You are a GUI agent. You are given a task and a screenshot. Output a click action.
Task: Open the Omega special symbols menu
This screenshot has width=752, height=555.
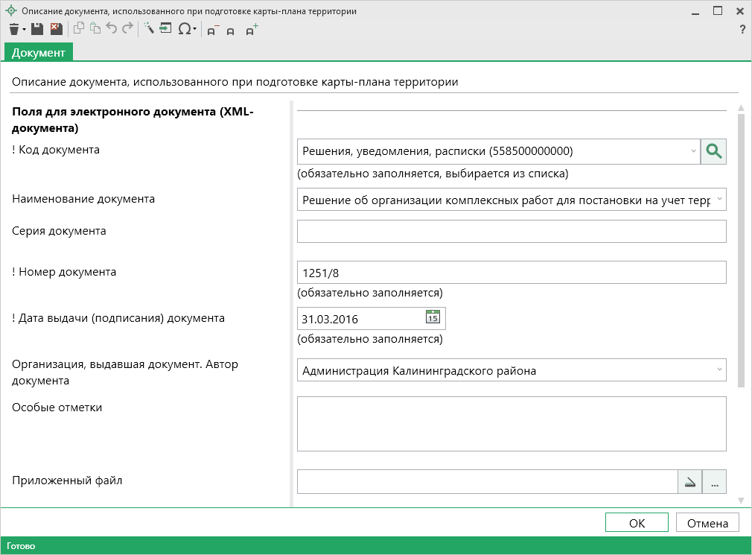coord(185,29)
